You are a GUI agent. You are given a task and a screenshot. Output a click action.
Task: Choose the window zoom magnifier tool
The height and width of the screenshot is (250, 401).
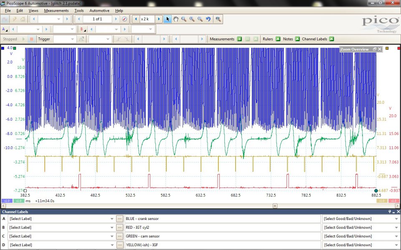pyautogui.click(x=184, y=19)
